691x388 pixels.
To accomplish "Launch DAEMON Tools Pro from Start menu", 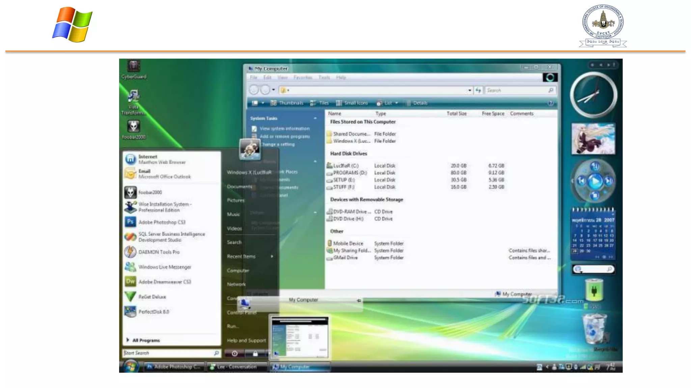I will click(159, 252).
